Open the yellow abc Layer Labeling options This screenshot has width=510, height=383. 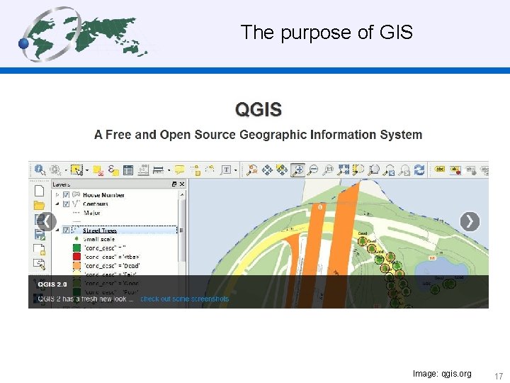click(x=440, y=170)
